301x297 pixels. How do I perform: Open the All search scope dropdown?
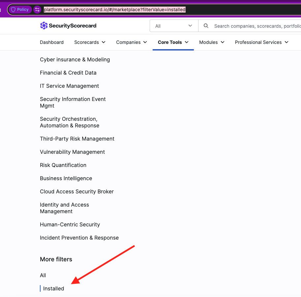point(174,26)
